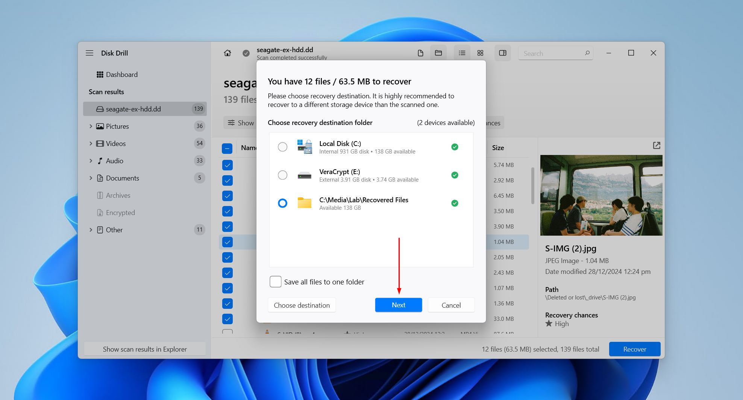Click the VeraCrypt (E:) drive icon

tap(305, 175)
